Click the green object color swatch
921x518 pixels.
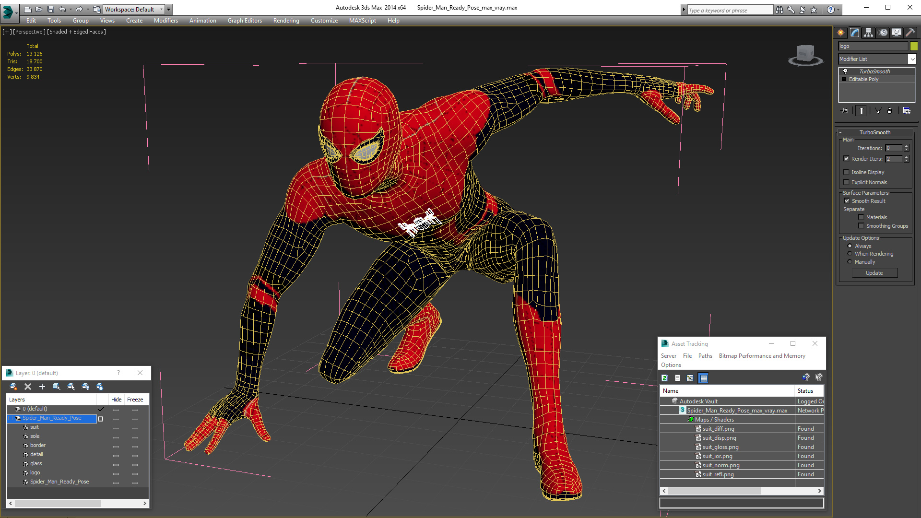[914, 46]
